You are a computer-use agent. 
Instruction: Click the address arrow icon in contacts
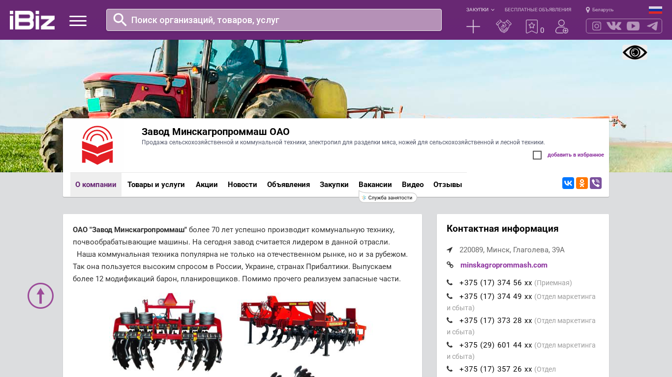click(x=450, y=250)
